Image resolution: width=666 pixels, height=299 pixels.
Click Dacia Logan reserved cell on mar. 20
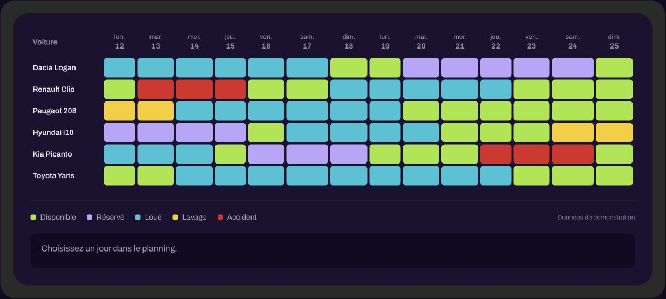(x=421, y=68)
